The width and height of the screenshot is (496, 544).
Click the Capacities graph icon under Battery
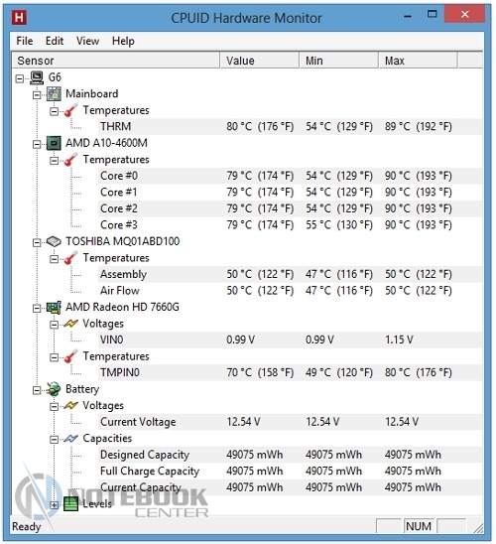71,439
